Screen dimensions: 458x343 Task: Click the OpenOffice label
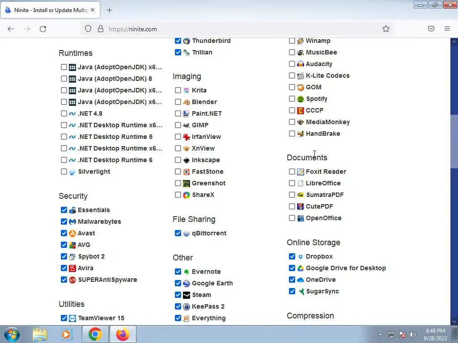point(324,218)
